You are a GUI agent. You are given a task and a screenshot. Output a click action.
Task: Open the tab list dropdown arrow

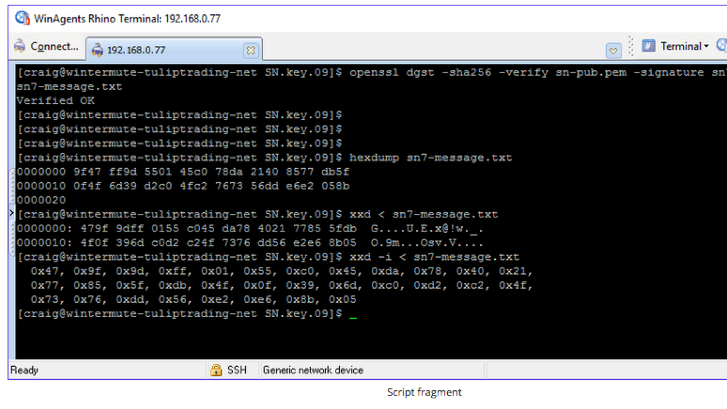pos(613,51)
